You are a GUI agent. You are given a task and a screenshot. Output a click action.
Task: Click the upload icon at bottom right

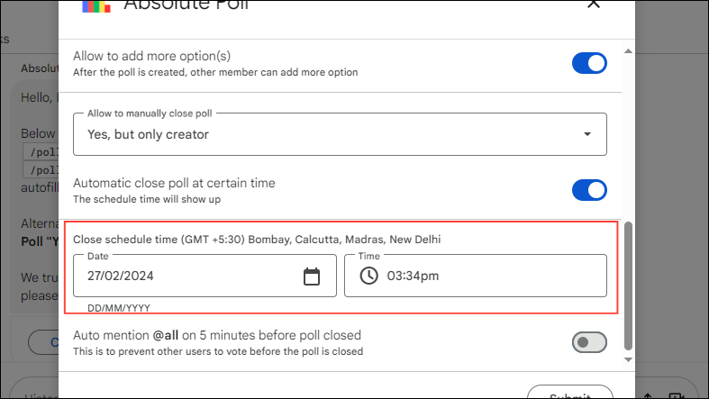coord(647,395)
